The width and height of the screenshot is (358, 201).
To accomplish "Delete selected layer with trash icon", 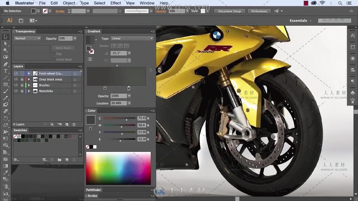I will click(74, 124).
